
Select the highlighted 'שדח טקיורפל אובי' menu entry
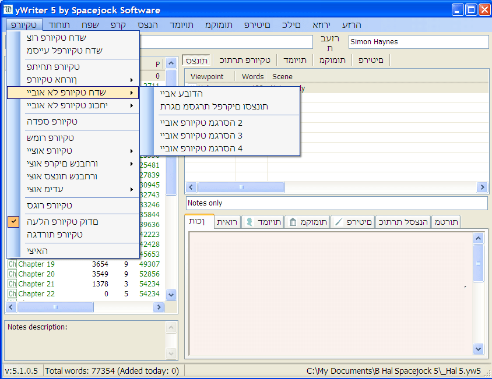coord(73,93)
